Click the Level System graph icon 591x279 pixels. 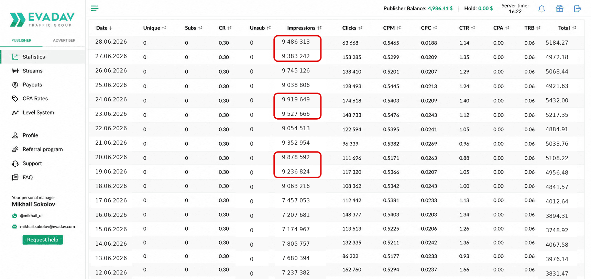[15, 112]
